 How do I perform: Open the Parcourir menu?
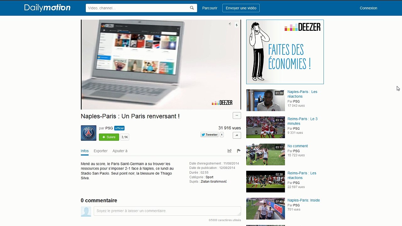[210, 8]
